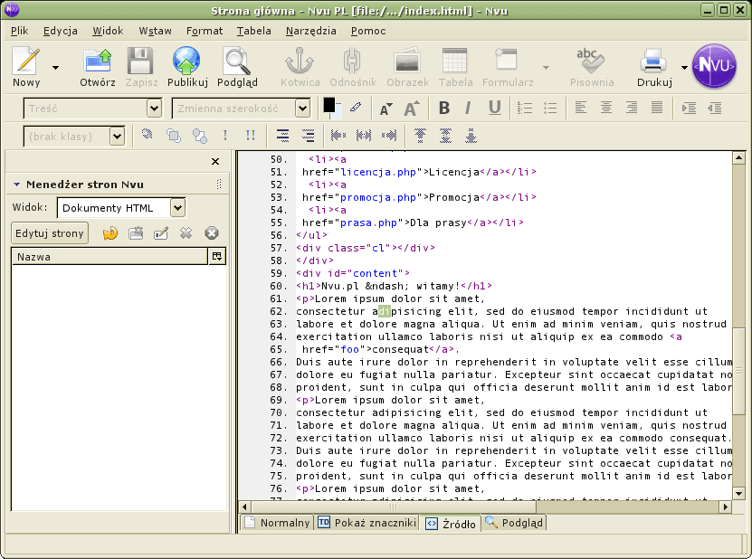Expand the Drukuj dropdown arrow
The image size is (752, 559).
684,68
